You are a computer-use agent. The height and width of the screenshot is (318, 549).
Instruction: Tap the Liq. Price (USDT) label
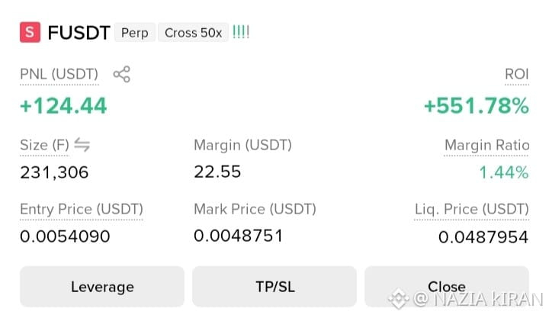(x=472, y=209)
